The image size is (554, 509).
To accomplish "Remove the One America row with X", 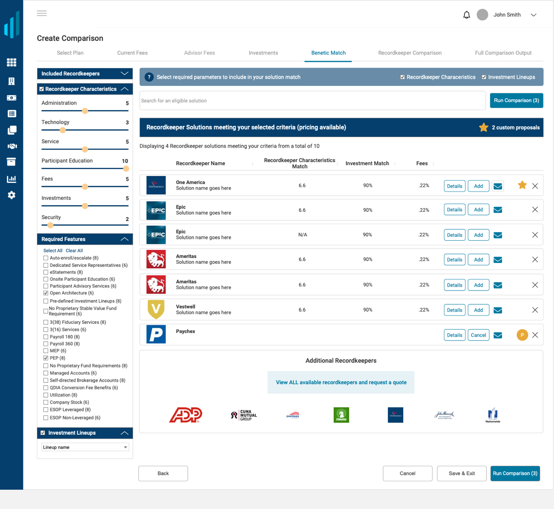I will point(535,186).
